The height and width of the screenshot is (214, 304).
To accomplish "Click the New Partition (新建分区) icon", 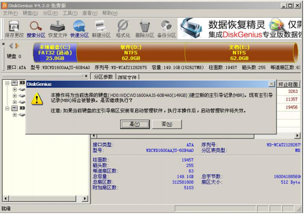I will point(101,29).
